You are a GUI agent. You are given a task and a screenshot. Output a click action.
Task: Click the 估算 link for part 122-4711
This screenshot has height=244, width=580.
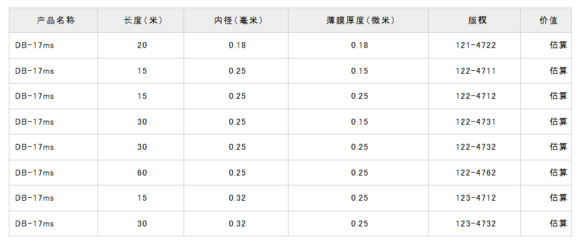point(558,71)
